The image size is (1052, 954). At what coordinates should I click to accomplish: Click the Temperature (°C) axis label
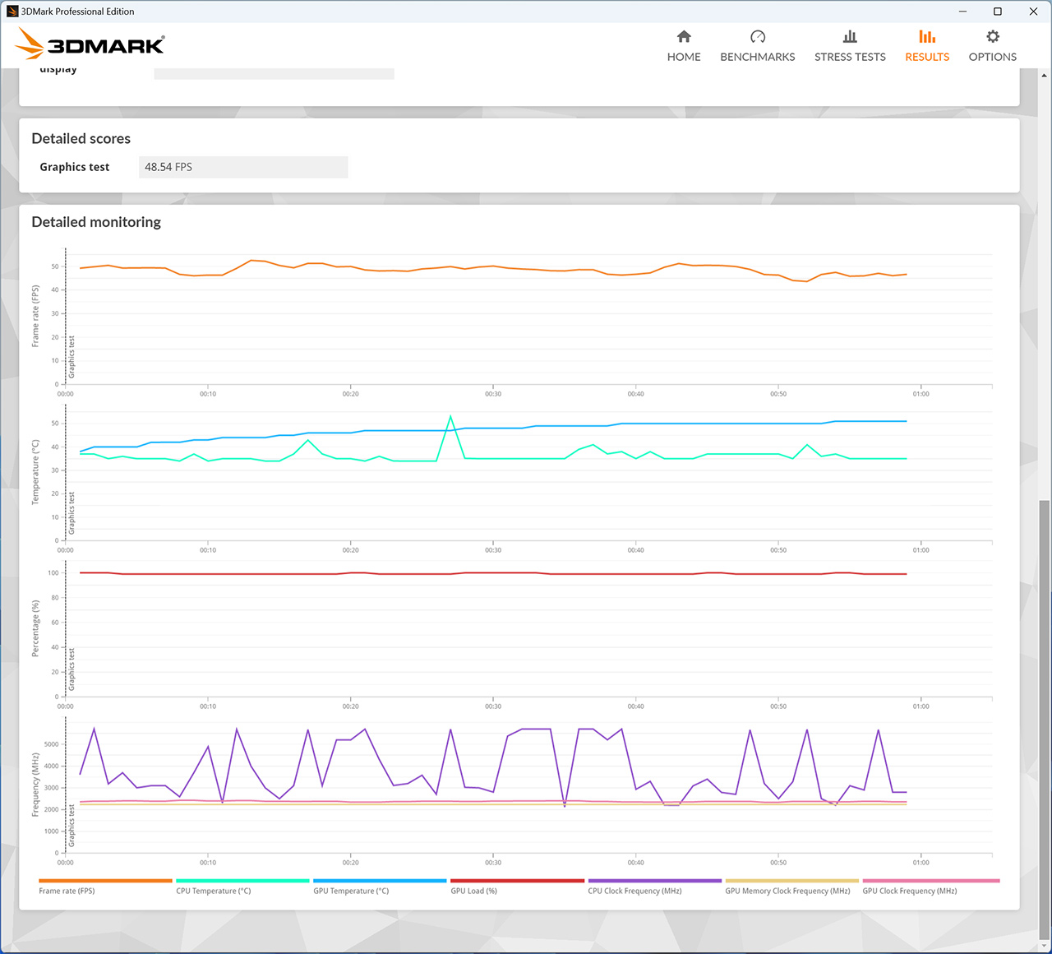pyautogui.click(x=35, y=472)
